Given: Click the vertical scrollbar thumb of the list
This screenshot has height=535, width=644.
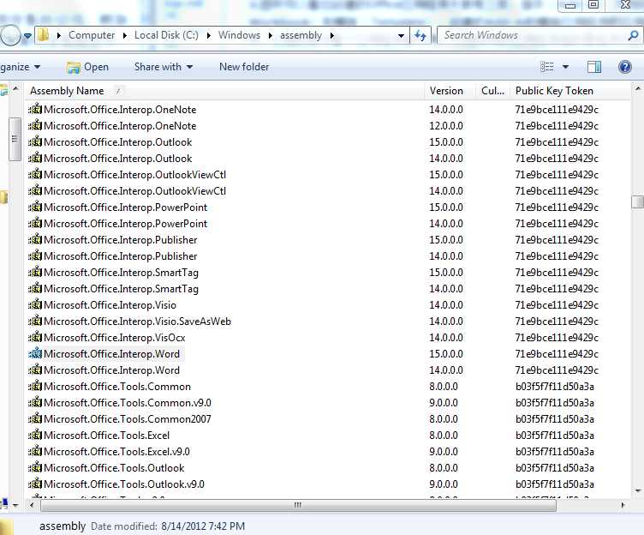Looking at the screenshot, I should point(637,201).
